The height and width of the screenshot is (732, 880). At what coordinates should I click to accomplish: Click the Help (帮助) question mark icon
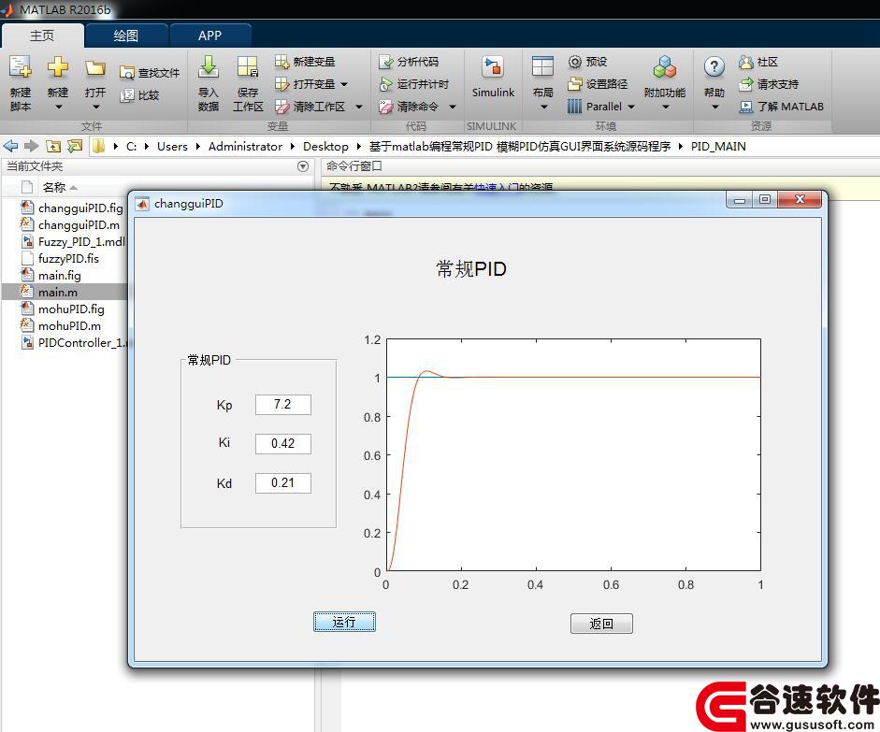[x=714, y=67]
